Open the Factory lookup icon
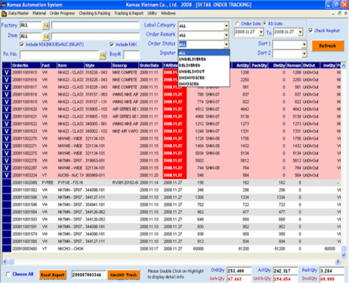The height and width of the screenshot is (283, 349). pyautogui.click(x=46, y=26)
